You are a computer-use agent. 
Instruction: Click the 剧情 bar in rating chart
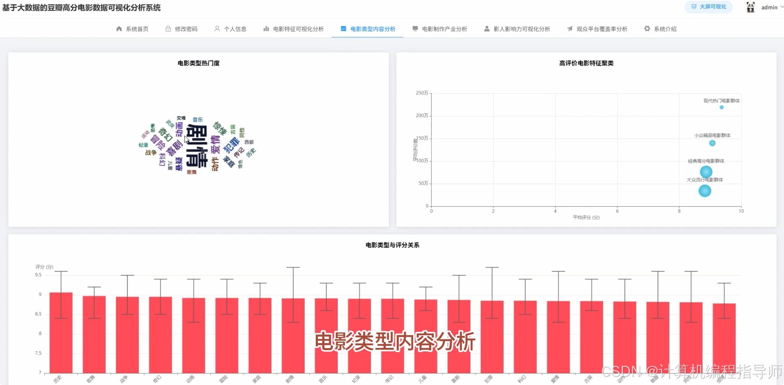point(293,336)
